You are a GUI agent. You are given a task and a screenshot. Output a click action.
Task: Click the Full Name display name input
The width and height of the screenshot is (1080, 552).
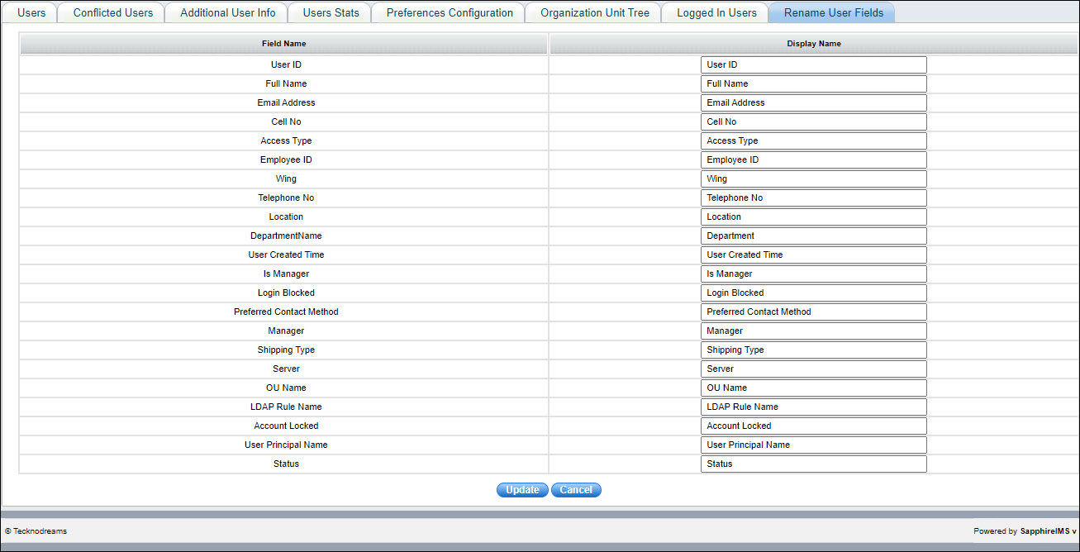tap(813, 83)
